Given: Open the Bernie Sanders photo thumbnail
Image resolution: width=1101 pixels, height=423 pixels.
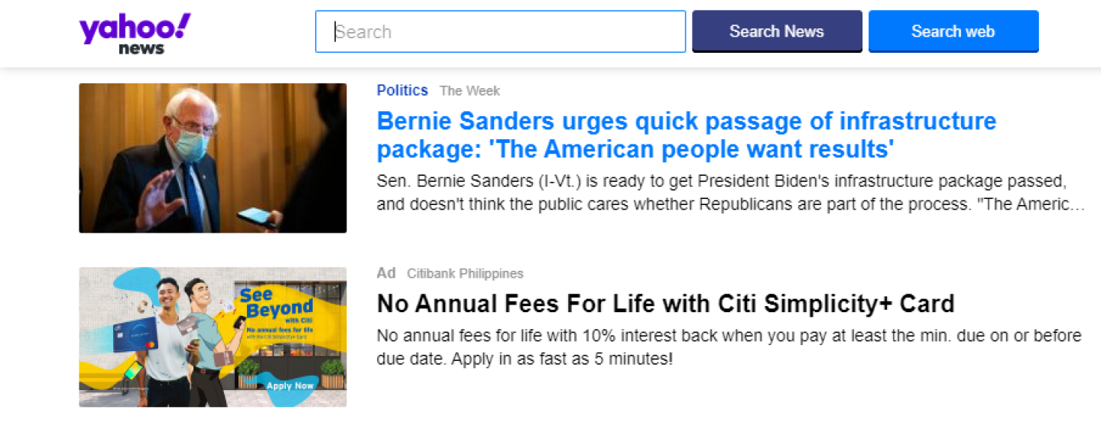Looking at the screenshot, I should 213,158.
